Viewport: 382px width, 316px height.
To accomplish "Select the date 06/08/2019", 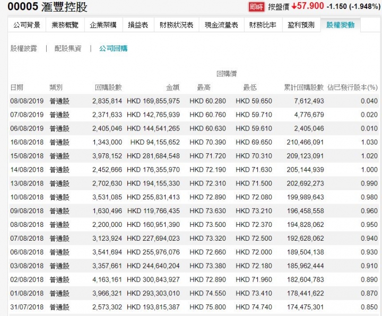I will coord(27,128).
